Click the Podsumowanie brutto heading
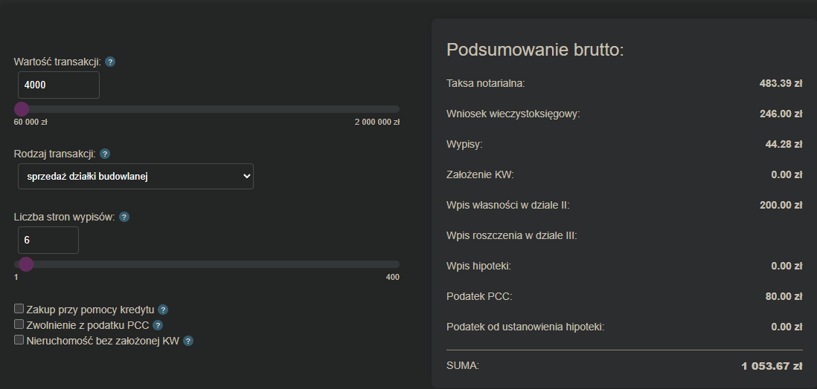Viewport: 817px width, 389px height. tap(534, 50)
